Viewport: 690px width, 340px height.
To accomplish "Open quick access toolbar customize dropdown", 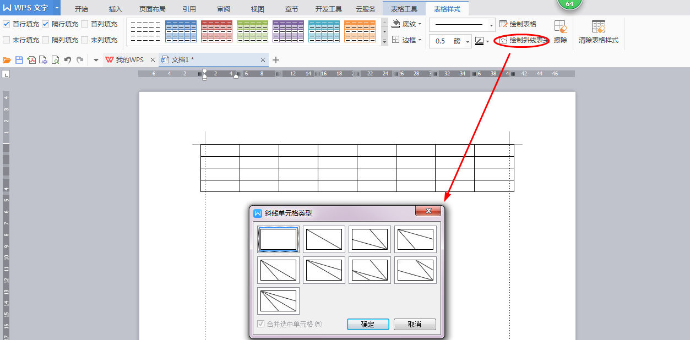I will 96,60.
